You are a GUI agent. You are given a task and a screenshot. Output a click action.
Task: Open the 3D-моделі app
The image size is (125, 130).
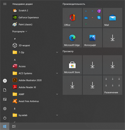pyautogui.click(x=21, y=45)
